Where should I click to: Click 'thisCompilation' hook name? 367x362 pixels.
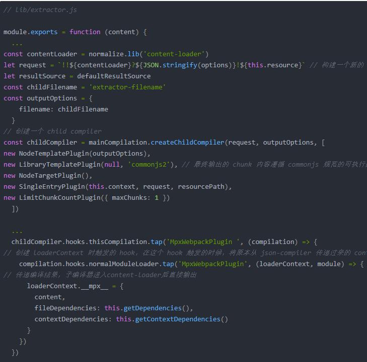click(x=118, y=242)
